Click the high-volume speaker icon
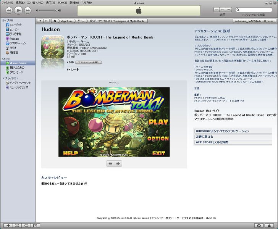Screen dimensions: 278x229 point(60,10)
